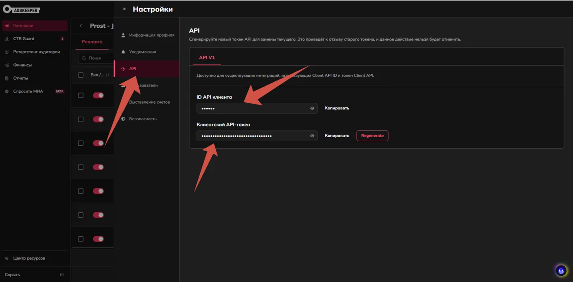Copy the ID API клиента value

(337, 108)
